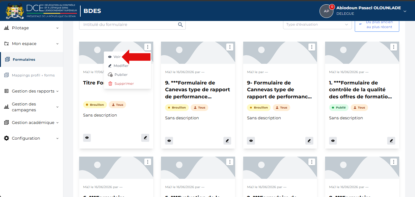The height and width of the screenshot is (197, 415).
Task: Click eye view icon on 9- Formulaire de Cannevas card
Action: [x=251, y=141]
